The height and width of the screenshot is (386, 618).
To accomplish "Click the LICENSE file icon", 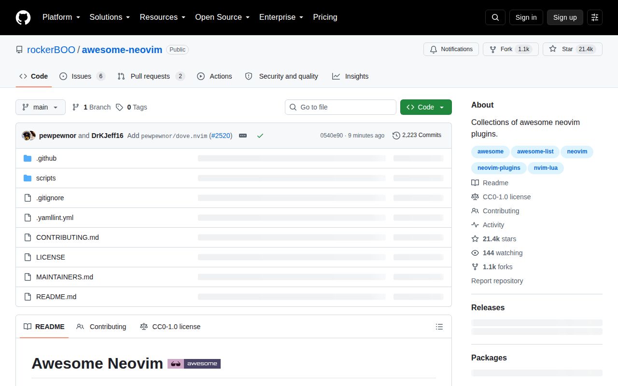I will (28, 257).
